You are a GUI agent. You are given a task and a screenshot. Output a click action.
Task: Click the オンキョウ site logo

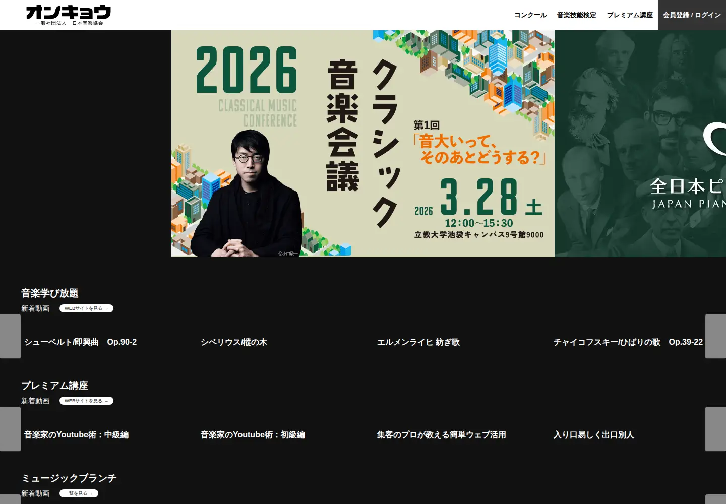pyautogui.click(x=68, y=15)
